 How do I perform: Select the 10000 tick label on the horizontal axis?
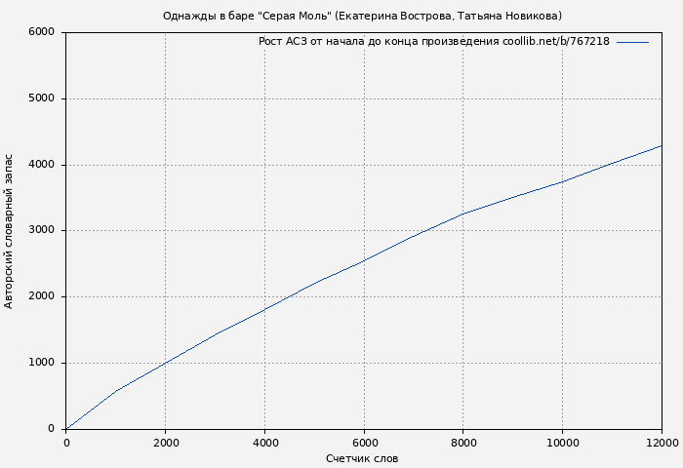[562, 443]
